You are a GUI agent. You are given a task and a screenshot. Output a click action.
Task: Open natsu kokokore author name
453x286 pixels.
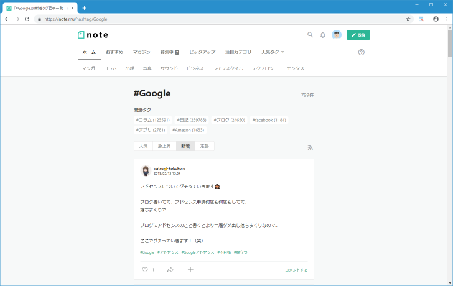(x=169, y=168)
